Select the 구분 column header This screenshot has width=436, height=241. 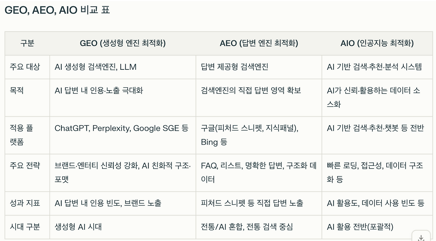coord(27,43)
